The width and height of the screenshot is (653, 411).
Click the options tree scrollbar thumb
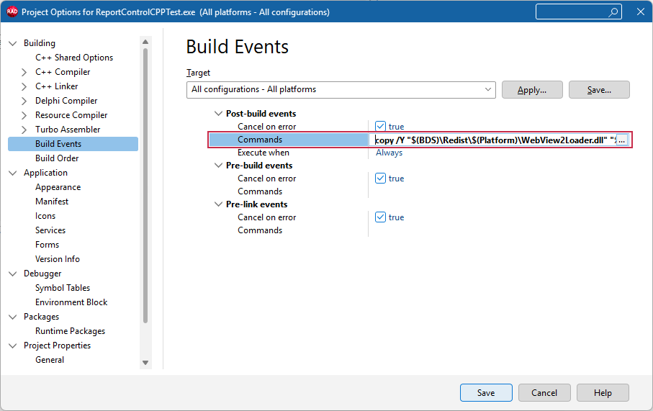(x=145, y=185)
